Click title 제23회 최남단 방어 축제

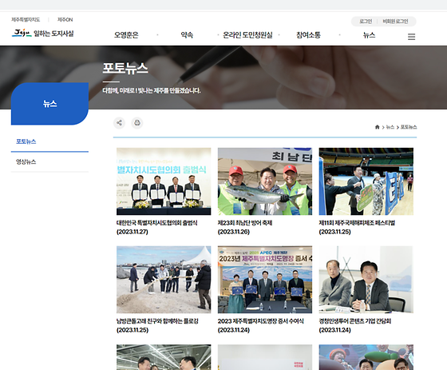[245, 223]
